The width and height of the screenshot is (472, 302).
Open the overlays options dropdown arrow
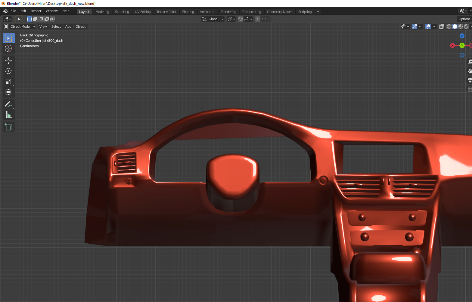click(x=434, y=26)
